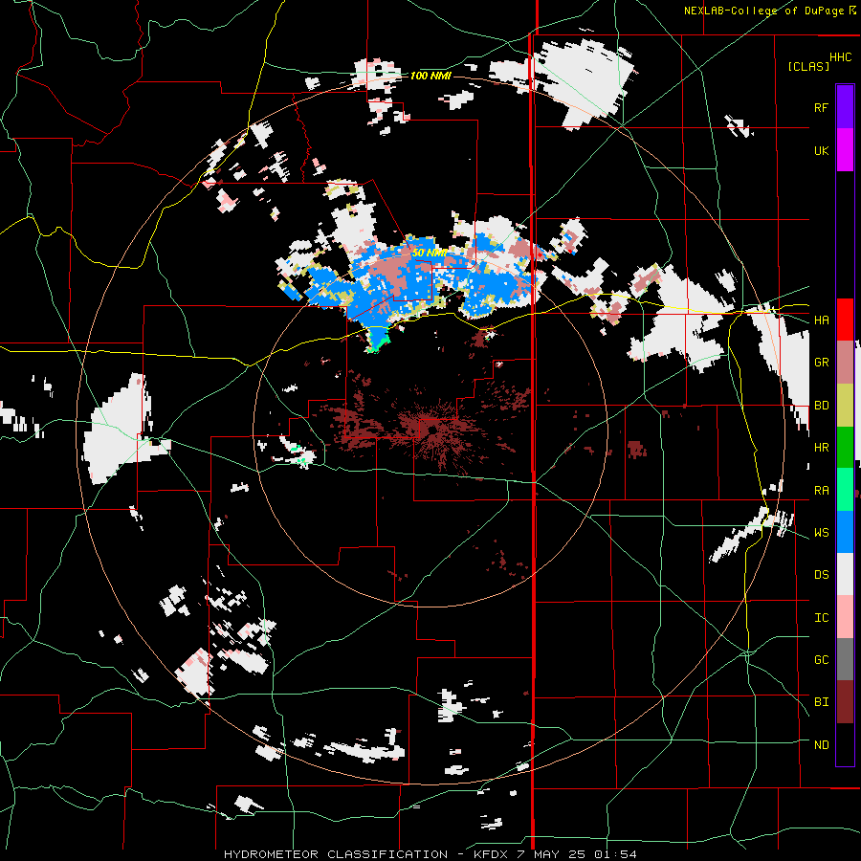Screen dimensions: 861x861
Task: Click the RF legend label
Action: (821, 107)
